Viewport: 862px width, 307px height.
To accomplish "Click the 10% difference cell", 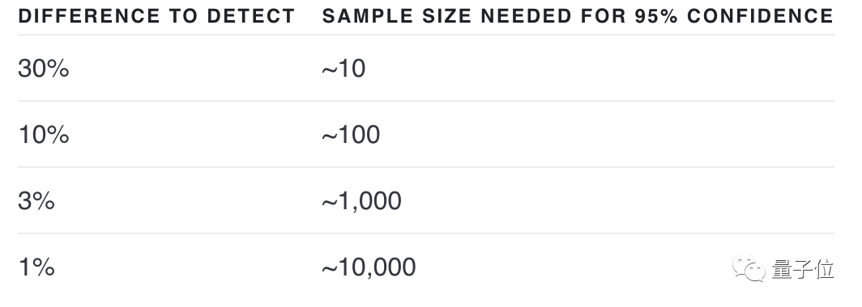I will pos(44,135).
